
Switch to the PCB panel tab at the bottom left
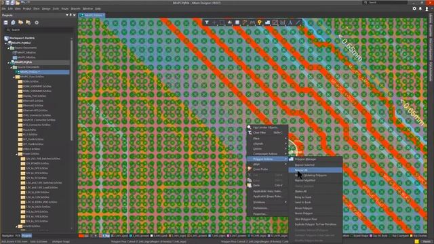[18, 236]
